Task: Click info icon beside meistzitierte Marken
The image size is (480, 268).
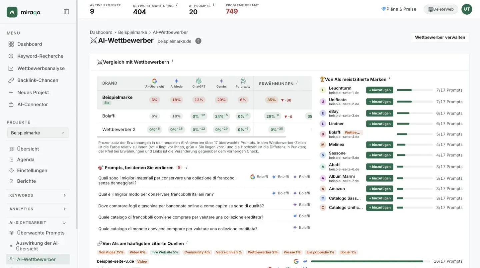Action: [x=389, y=78]
